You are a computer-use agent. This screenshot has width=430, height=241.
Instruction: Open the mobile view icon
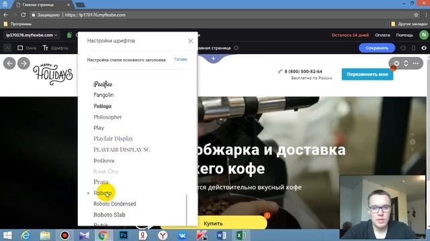(x=414, y=48)
